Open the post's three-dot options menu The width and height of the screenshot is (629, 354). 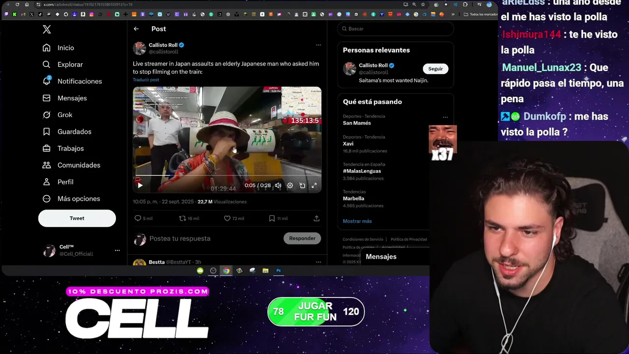[318, 45]
